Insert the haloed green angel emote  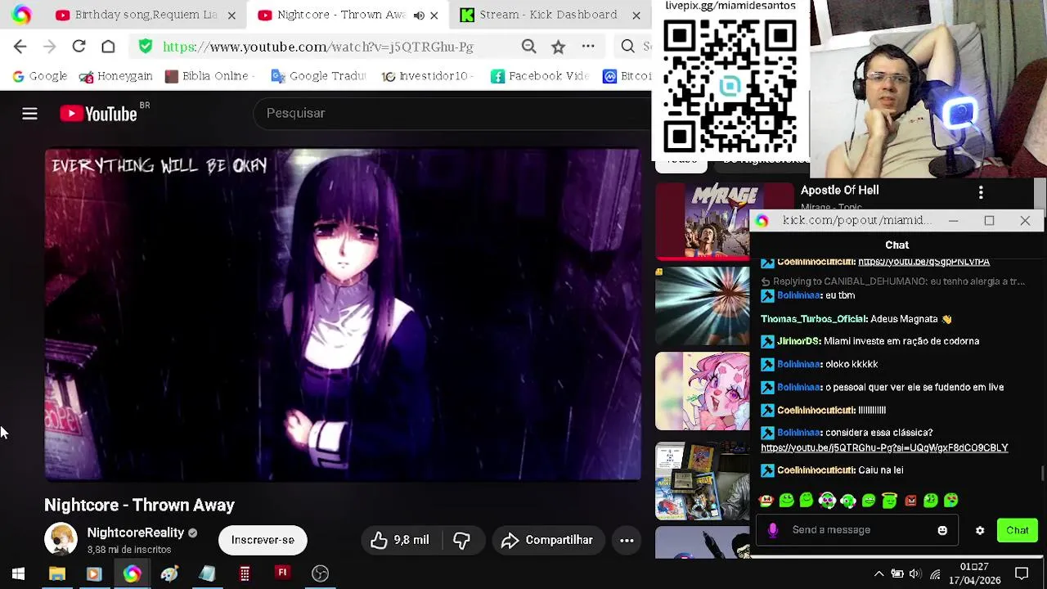point(889,500)
